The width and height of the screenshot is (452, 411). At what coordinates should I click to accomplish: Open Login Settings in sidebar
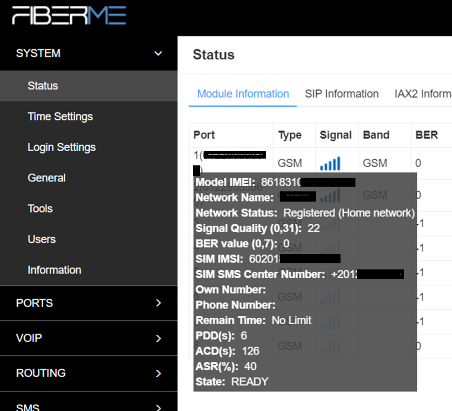(x=89, y=147)
